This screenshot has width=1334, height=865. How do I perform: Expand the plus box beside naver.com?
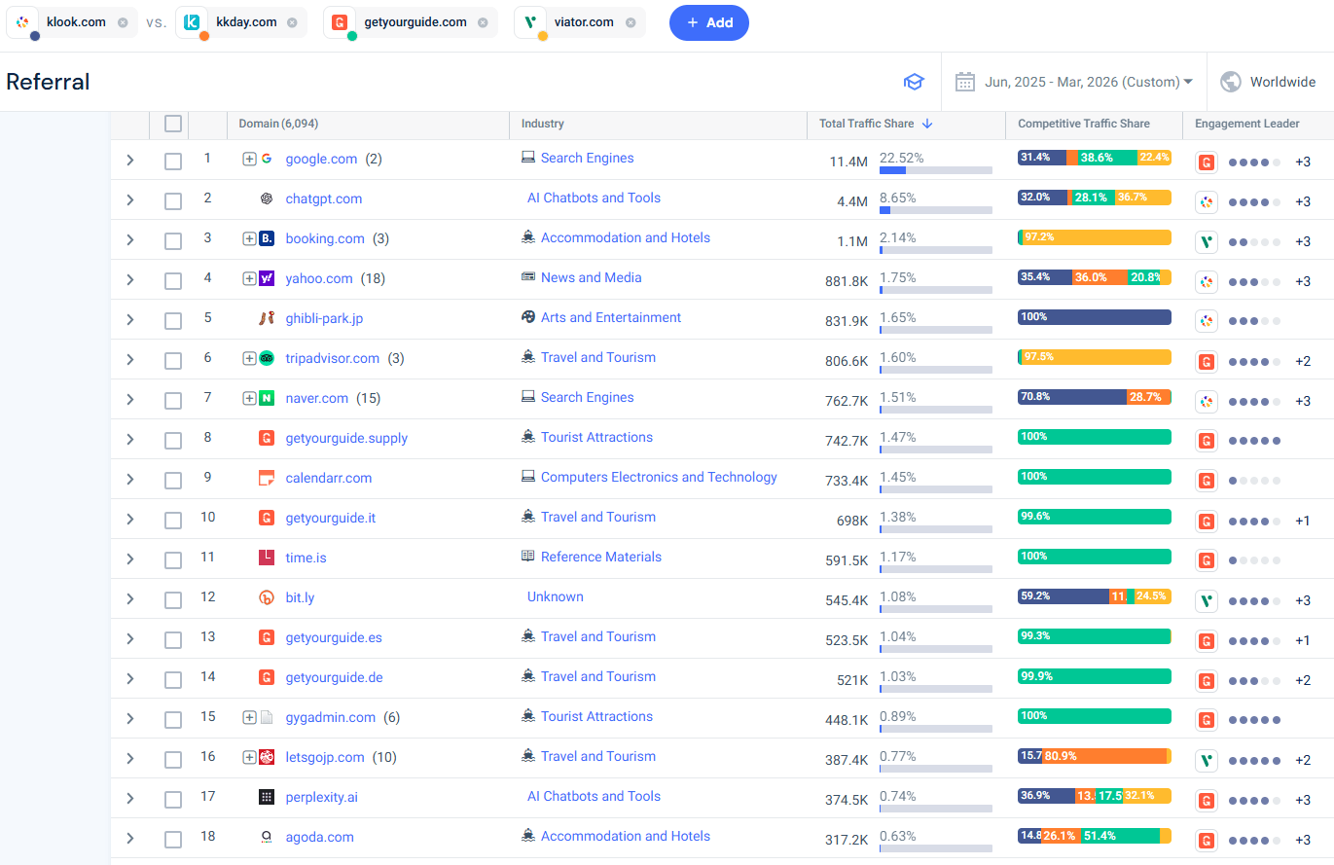point(249,398)
